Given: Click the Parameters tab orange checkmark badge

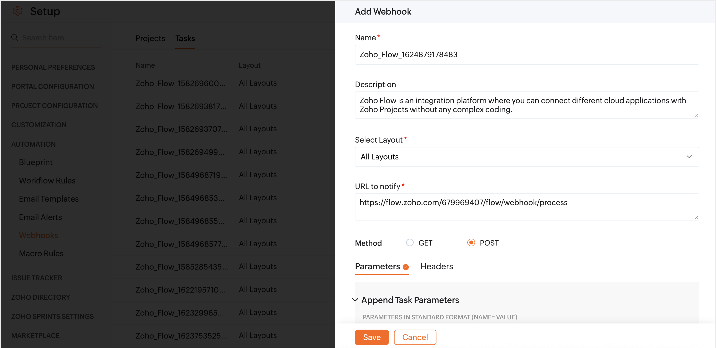Looking at the screenshot, I should [406, 267].
